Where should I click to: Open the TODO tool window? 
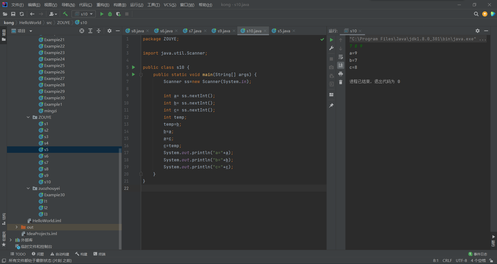[x=18, y=254]
